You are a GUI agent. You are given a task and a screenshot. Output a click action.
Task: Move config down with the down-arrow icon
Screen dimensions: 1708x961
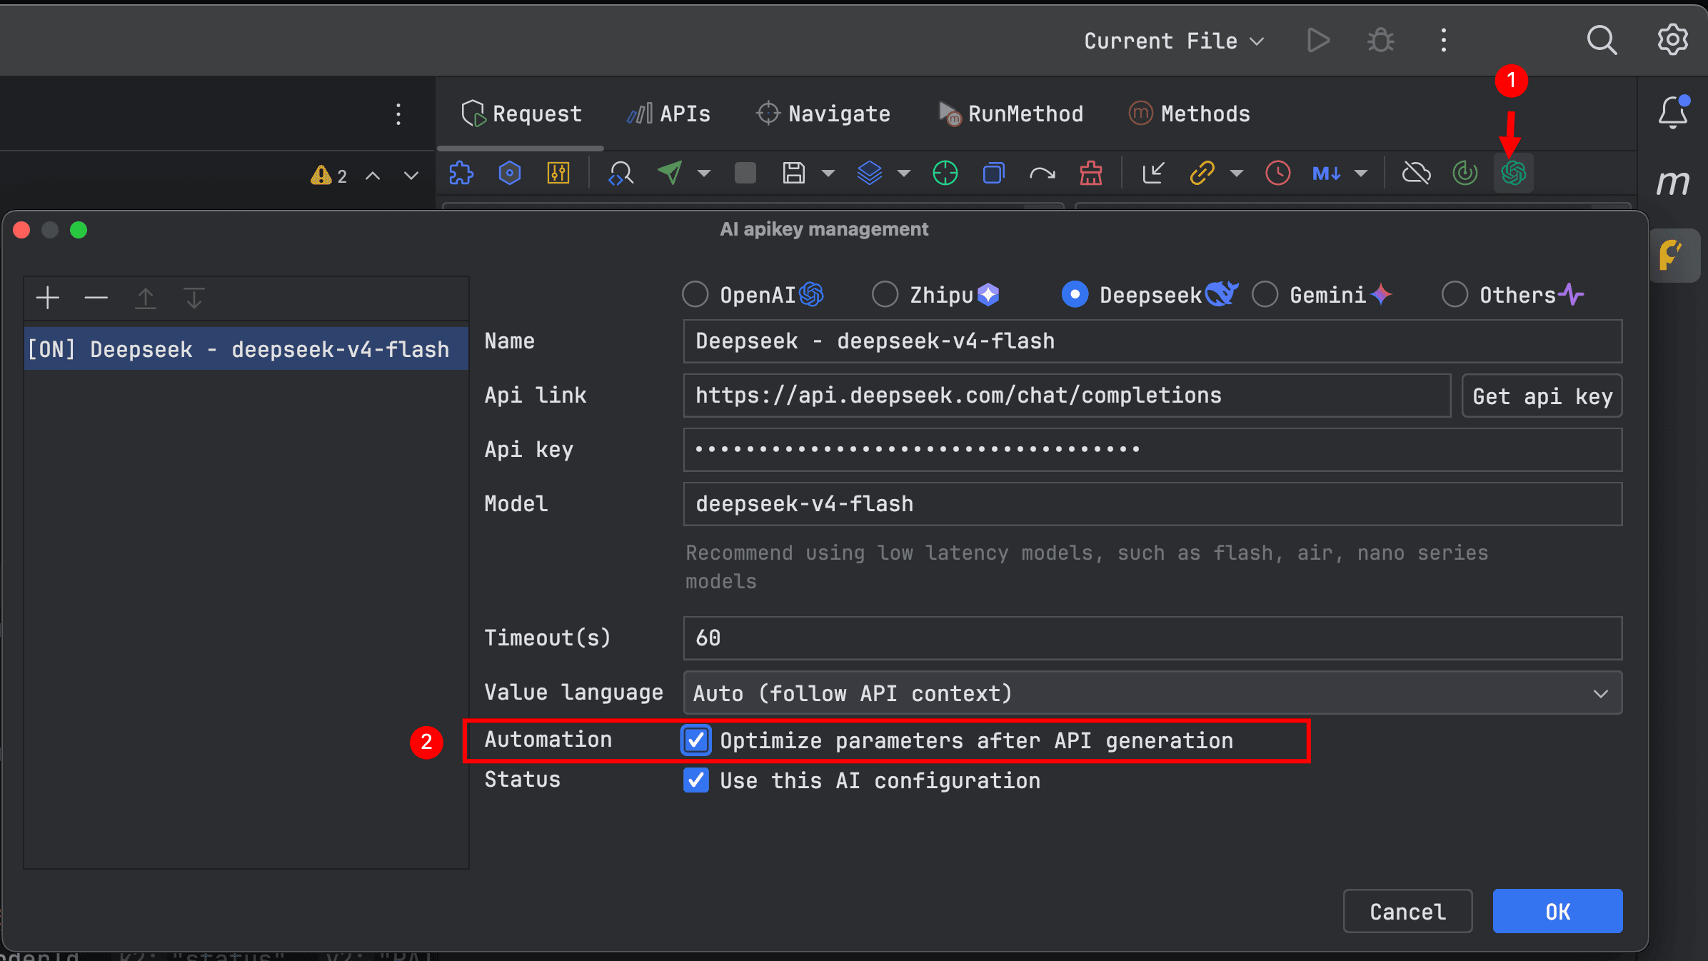pos(194,298)
